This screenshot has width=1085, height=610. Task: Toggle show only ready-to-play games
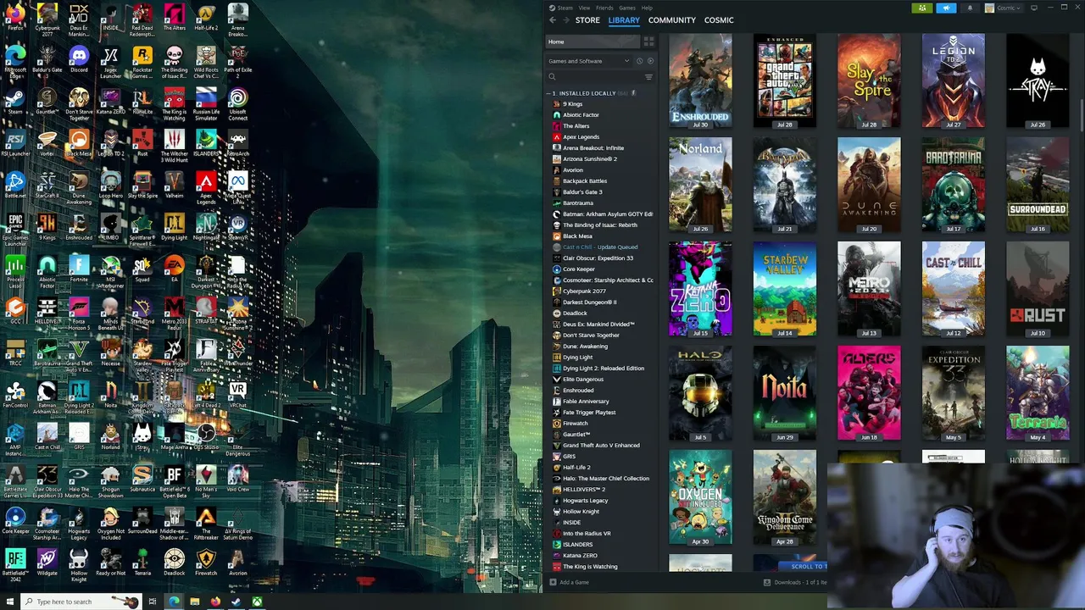[650, 61]
